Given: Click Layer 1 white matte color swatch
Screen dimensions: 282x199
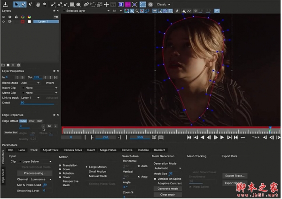Looking at the screenshot, I should click(29, 22).
